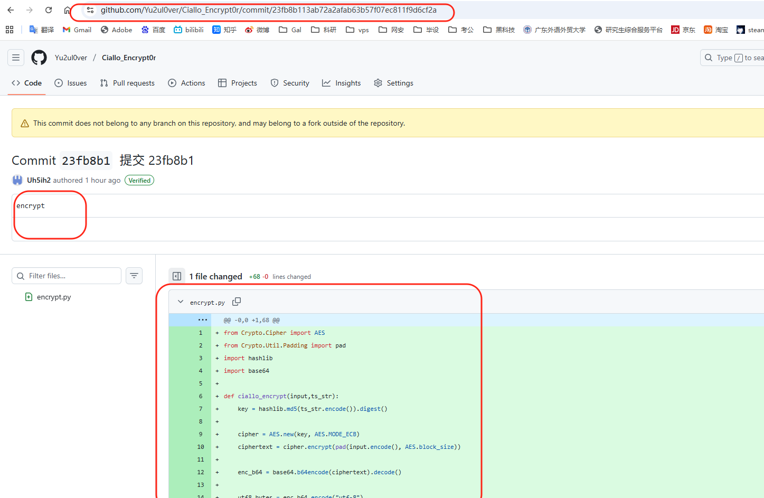This screenshot has height=498, width=764.
Task: Select encrypt.py in file tree
Action: click(x=53, y=297)
